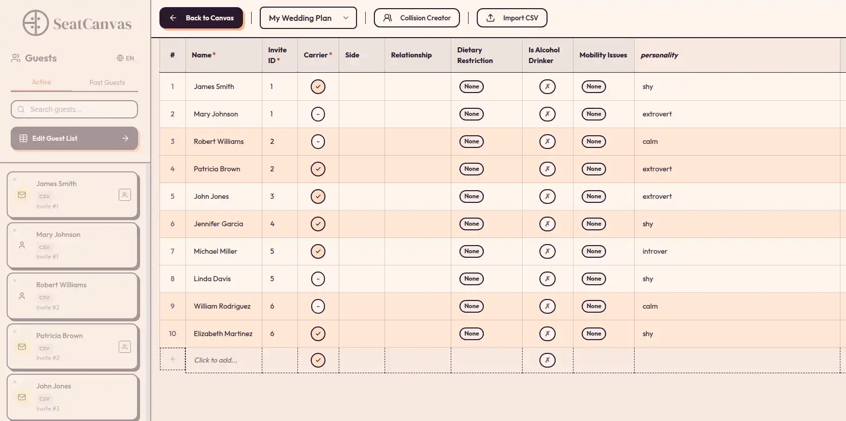The height and width of the screenshot is (421, 846).
Task: Open dietary restriction None for Mary Johnson
Action: [472, 114]
